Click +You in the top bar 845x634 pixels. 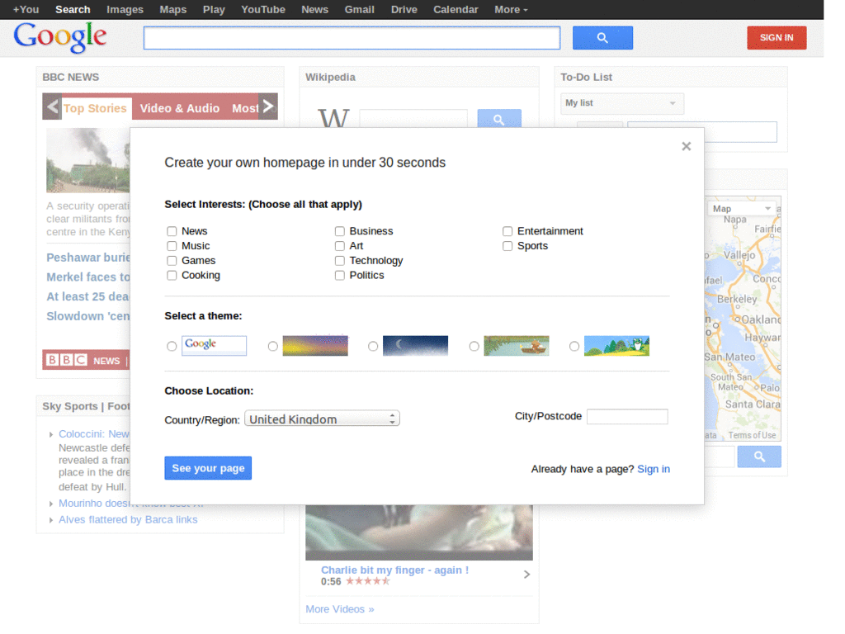click(x=26, y=10)
